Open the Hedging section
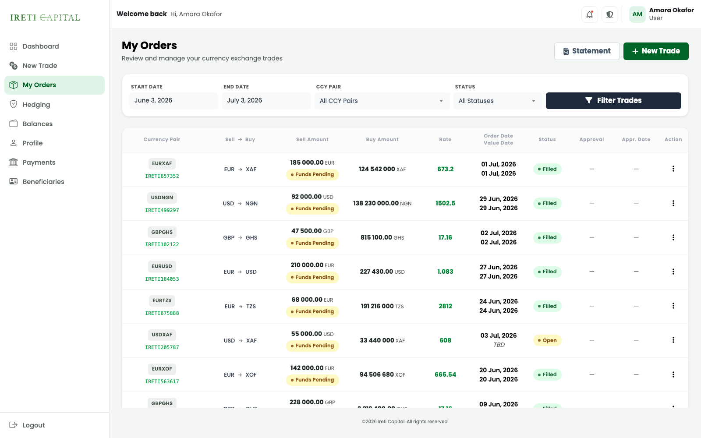Screen dimensions: 701x438 pyautogui.click(x=54, y=104)
